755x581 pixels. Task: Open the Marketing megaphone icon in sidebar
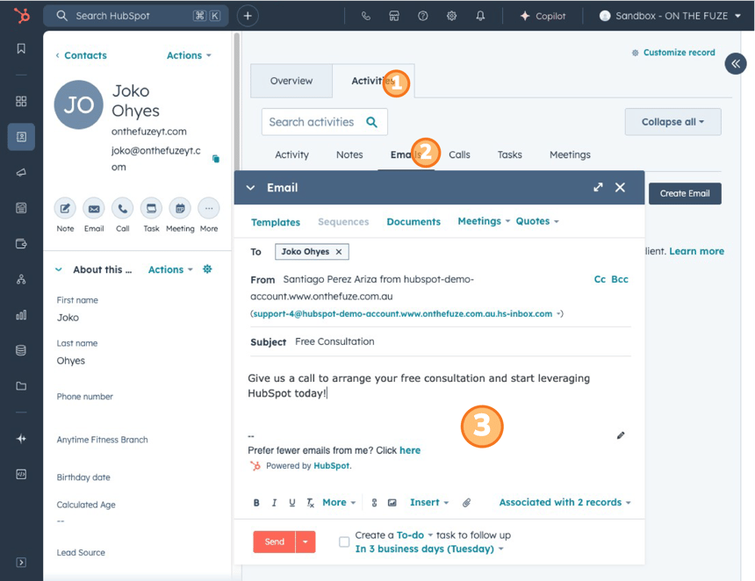pyautogui.click(x=21, y=172)
